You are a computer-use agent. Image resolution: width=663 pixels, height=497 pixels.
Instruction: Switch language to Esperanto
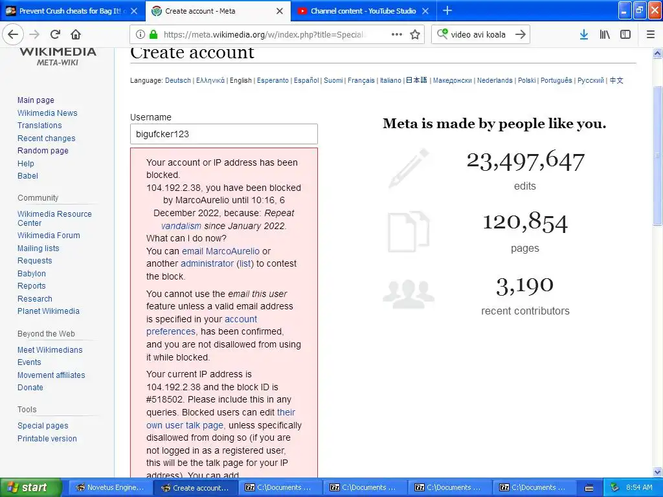[273, 80]
